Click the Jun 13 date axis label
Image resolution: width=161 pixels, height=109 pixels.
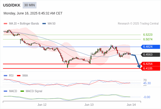(89, 105)
